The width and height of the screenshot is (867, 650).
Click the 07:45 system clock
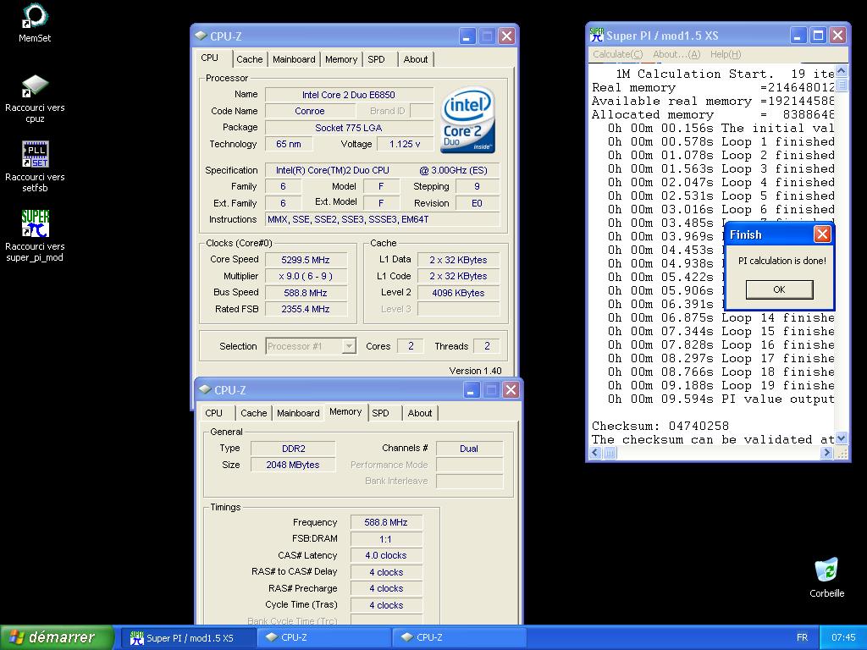point(843,637)
